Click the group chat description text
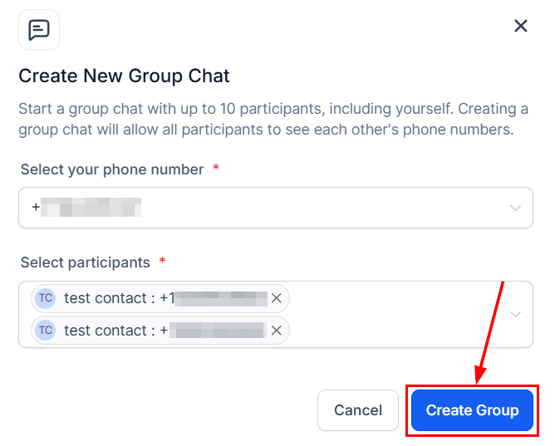The width and height of the screenshot is (555, 446). pyautogui.click(x=273, y=120)
